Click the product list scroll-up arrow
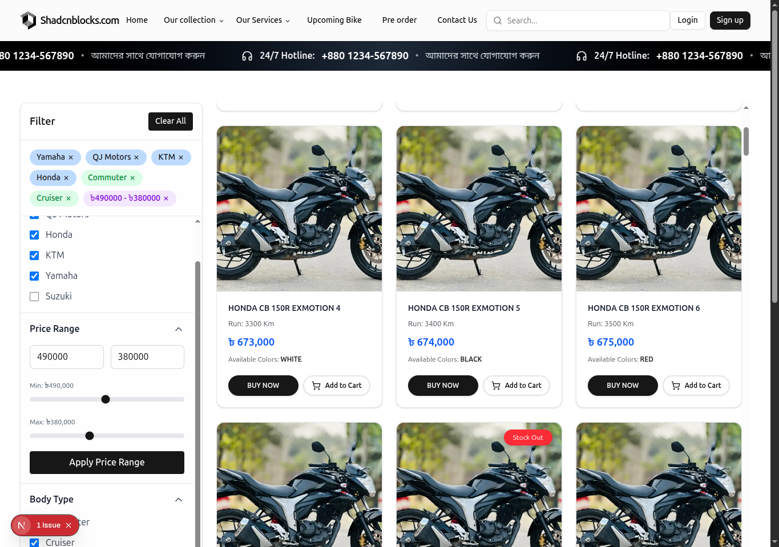The image size is (779, 547). (x=746, y=108)
